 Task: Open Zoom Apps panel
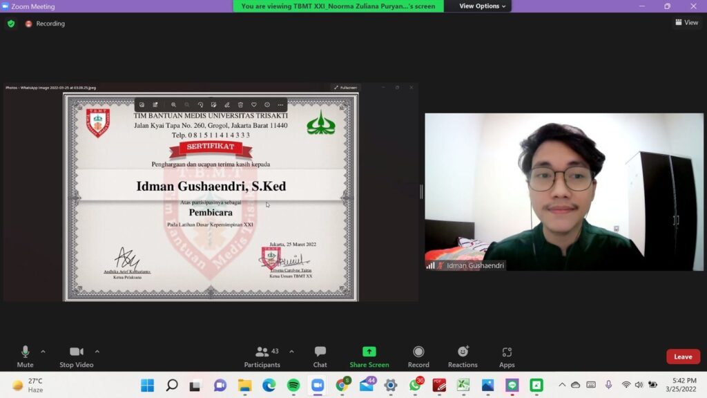tap(507, 356)
